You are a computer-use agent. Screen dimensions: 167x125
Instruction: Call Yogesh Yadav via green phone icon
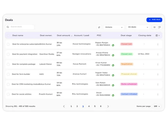coord(113,75)
